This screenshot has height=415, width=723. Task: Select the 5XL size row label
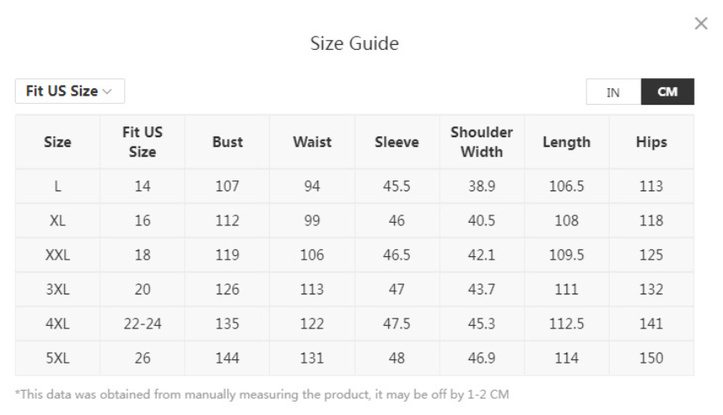pyautogui.click(x=57, y=358)
